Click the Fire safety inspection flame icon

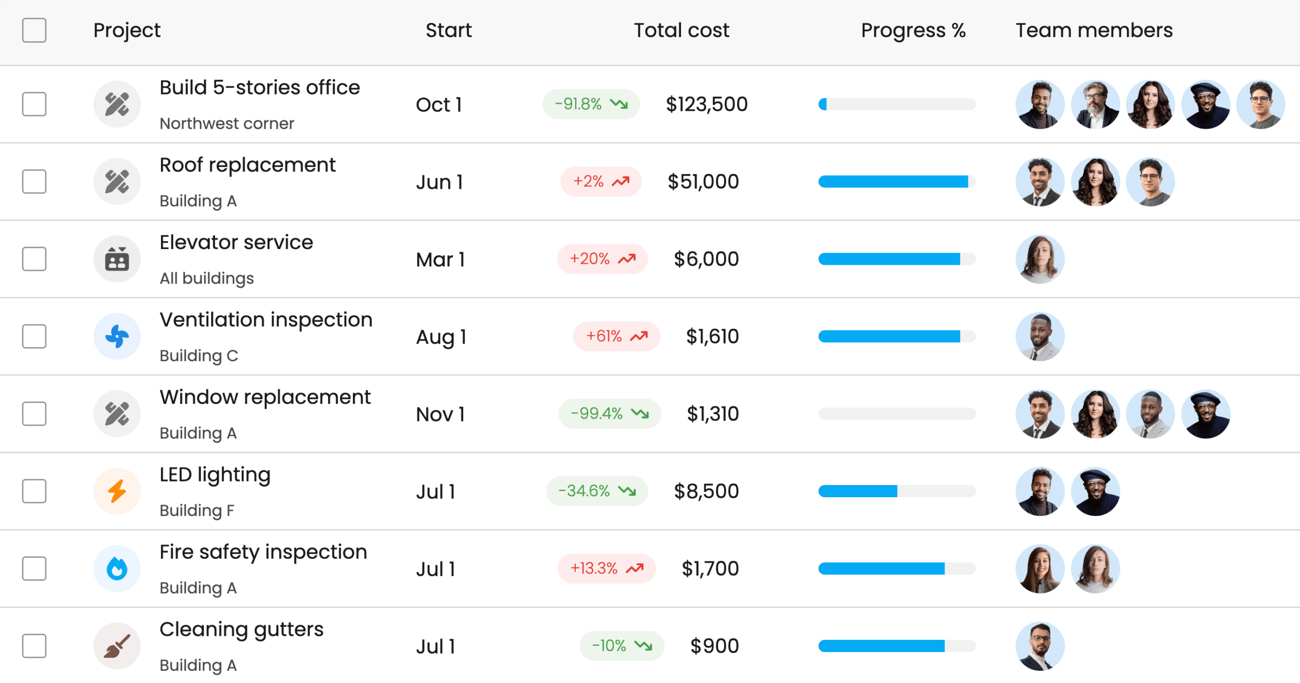tap(117, 568)
